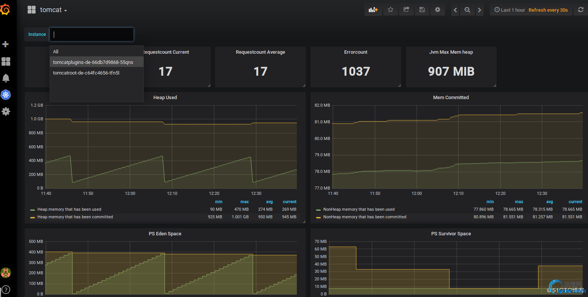Open the PS Eden Space panel title menu
Viewport: 588px width, 297px height.
click(165, 234)
